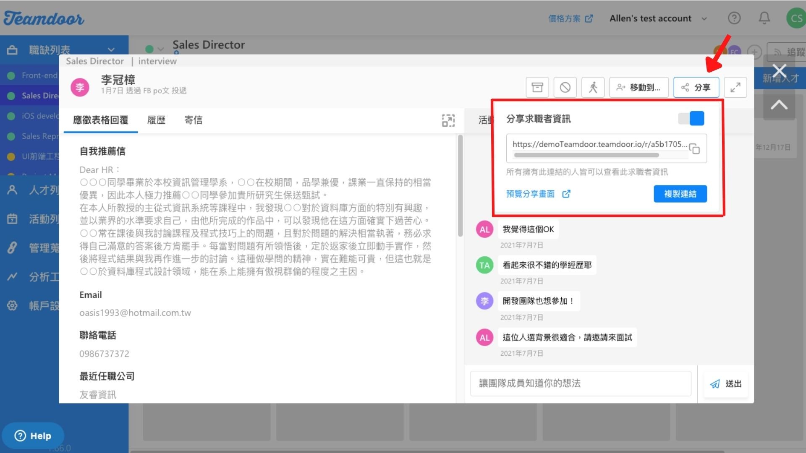
Task: Click the email oasis1993@hotmail.com.tw
Action: coord(135,313)
